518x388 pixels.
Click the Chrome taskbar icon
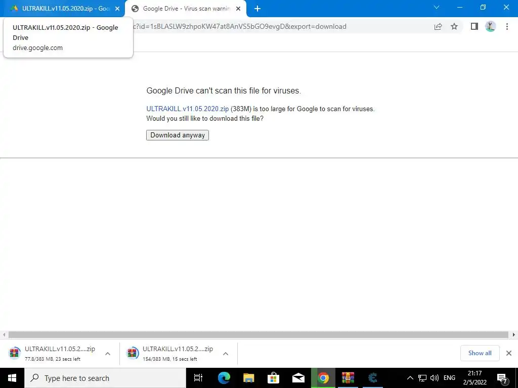(323, 378)
